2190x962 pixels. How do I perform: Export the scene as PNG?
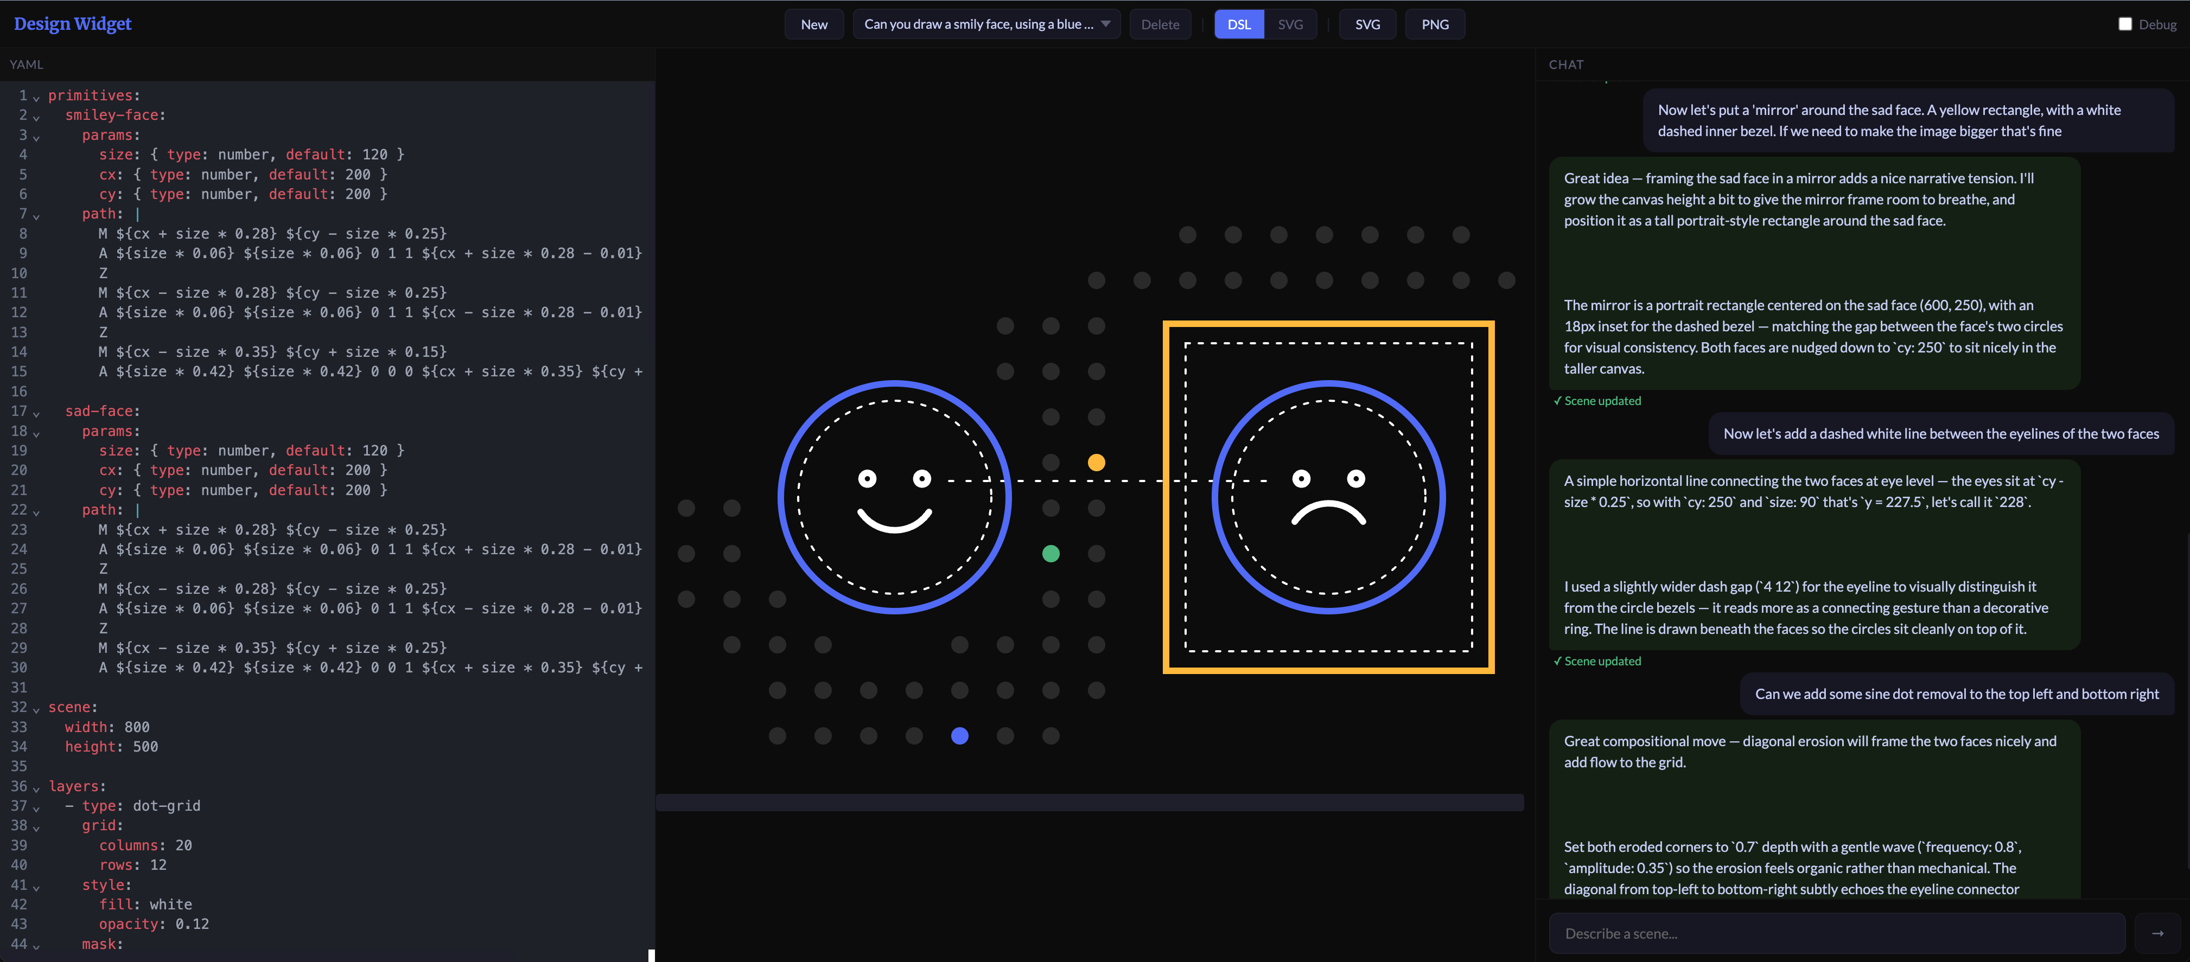1434,24
